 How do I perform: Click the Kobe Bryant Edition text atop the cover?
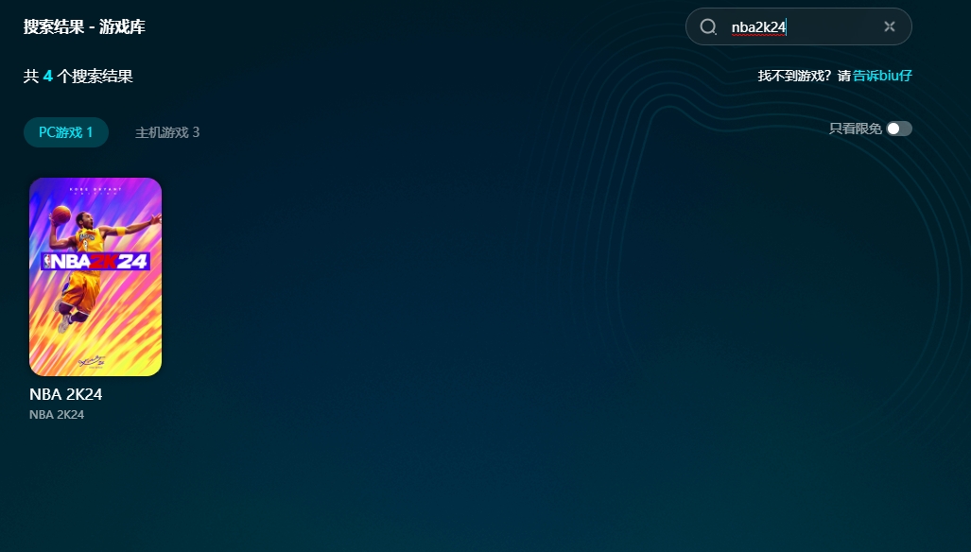click(x=95, y=190)
